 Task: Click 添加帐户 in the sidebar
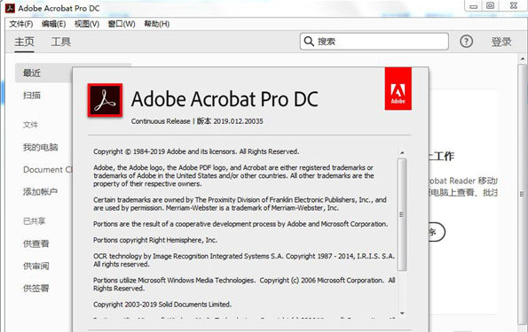pyautogui.click(x=40, y=192)
